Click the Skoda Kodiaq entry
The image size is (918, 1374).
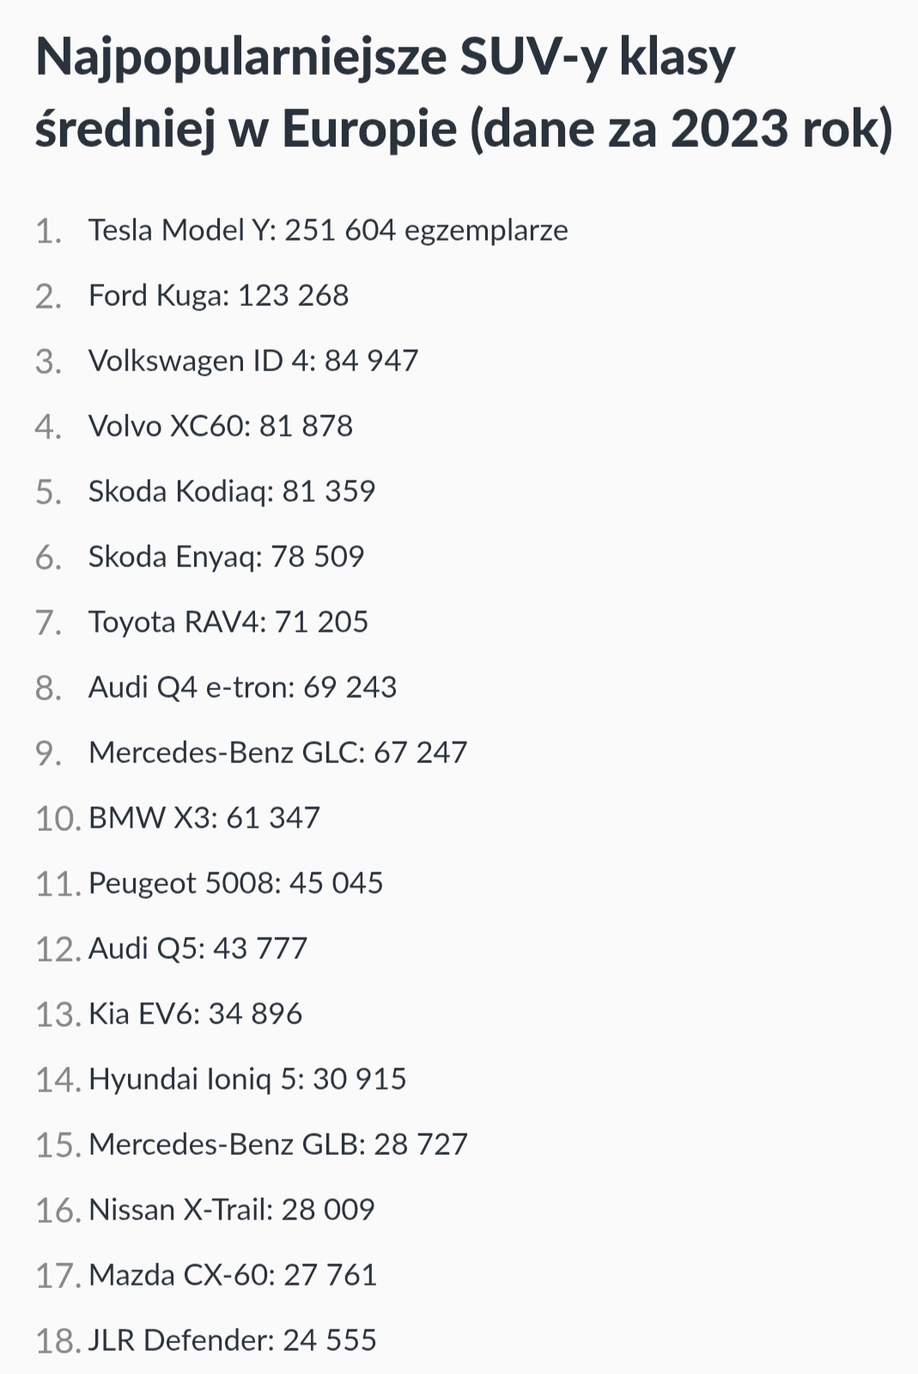(231, 492)
